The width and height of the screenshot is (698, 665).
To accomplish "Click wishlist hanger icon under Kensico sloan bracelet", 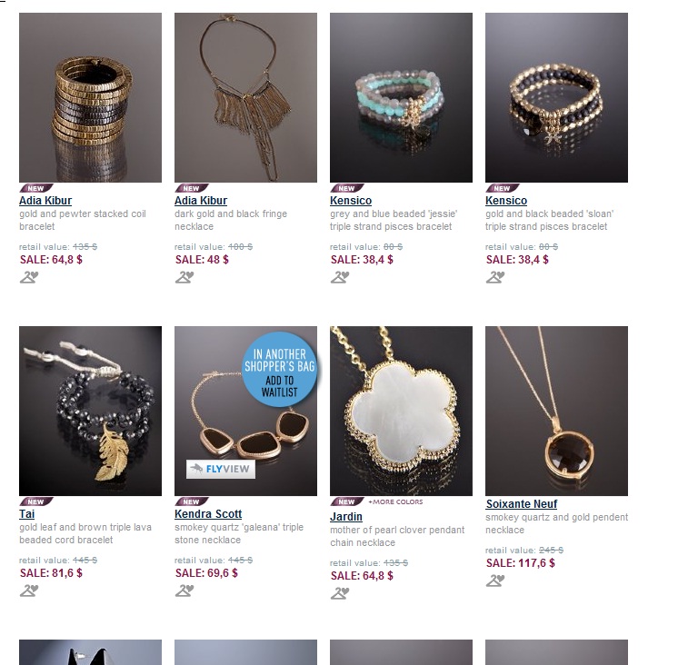I will coord(495,277).
